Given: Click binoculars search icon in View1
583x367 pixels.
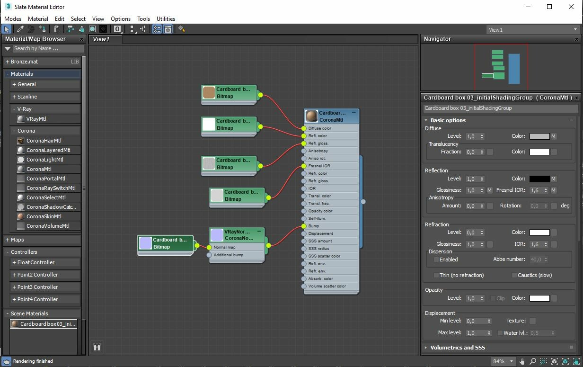Looking at the screenshot, I should 97,347.
